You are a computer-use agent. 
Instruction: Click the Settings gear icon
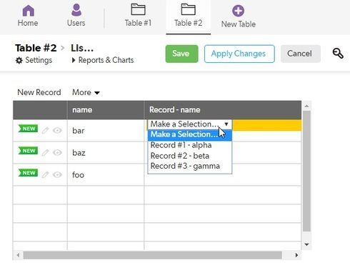pos(19,60)
